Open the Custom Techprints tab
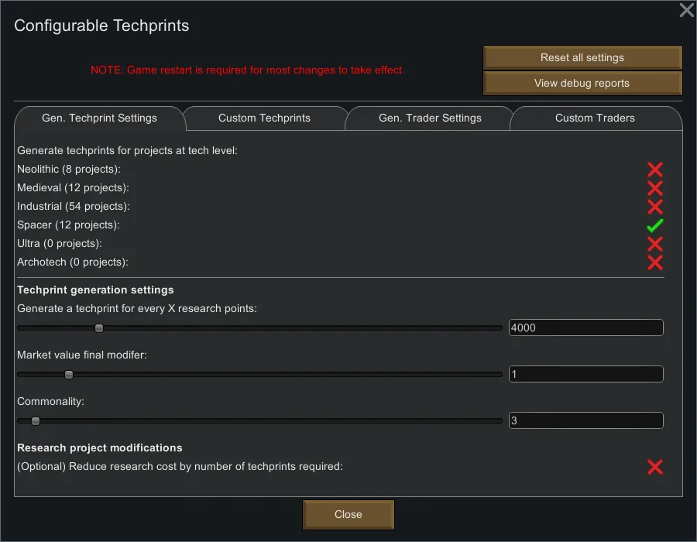 click(264, 118)
